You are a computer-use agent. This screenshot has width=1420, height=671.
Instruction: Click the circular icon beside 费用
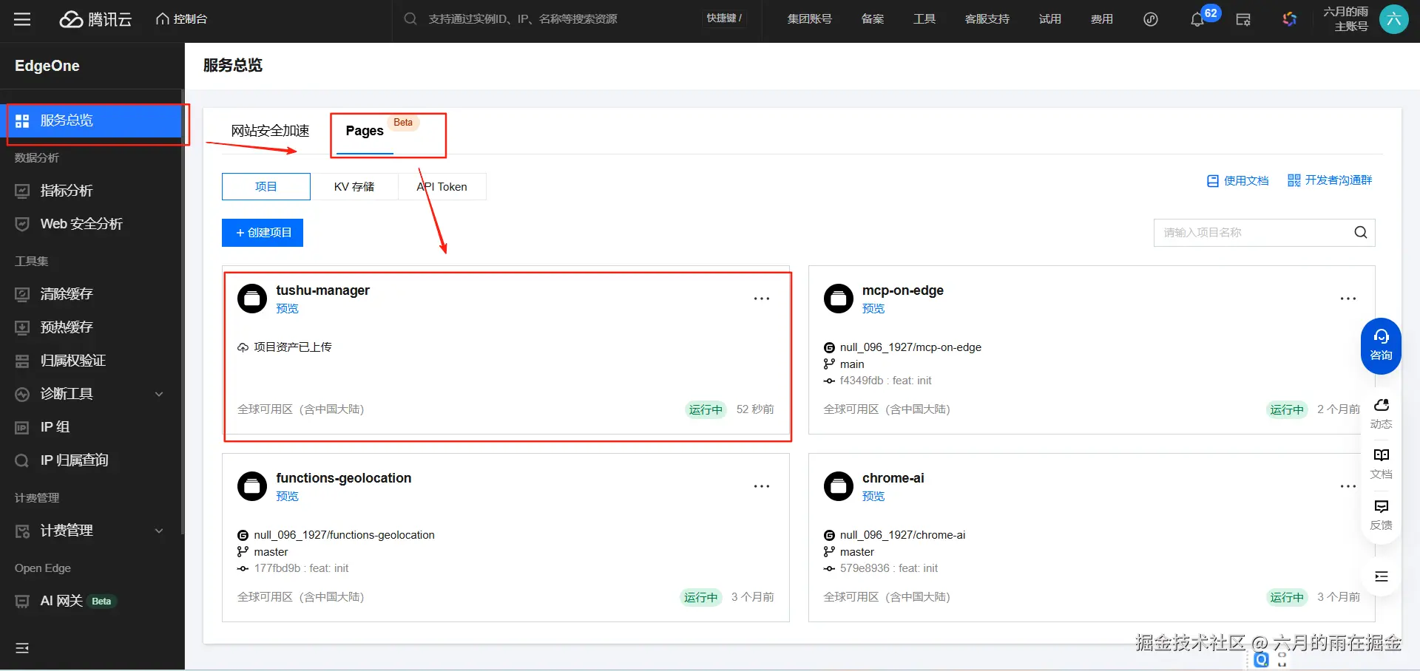(1150, 19)
